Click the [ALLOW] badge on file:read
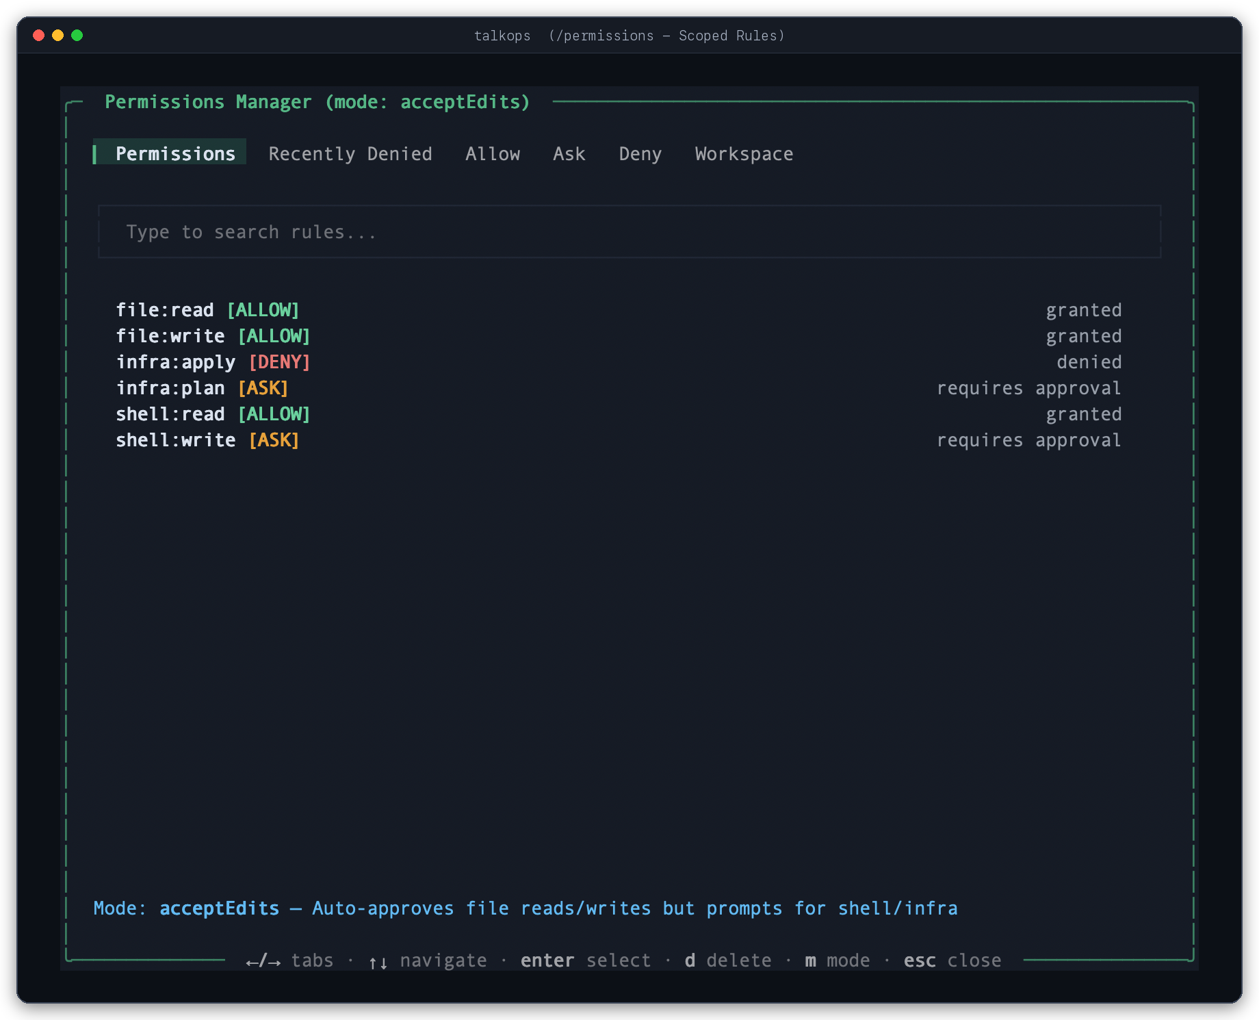Viewport: 1259px width, 1020px height. click(x=263, y=310)
